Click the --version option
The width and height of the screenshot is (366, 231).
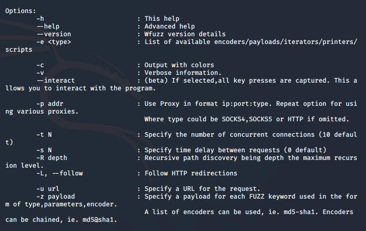tap(54, 34)
